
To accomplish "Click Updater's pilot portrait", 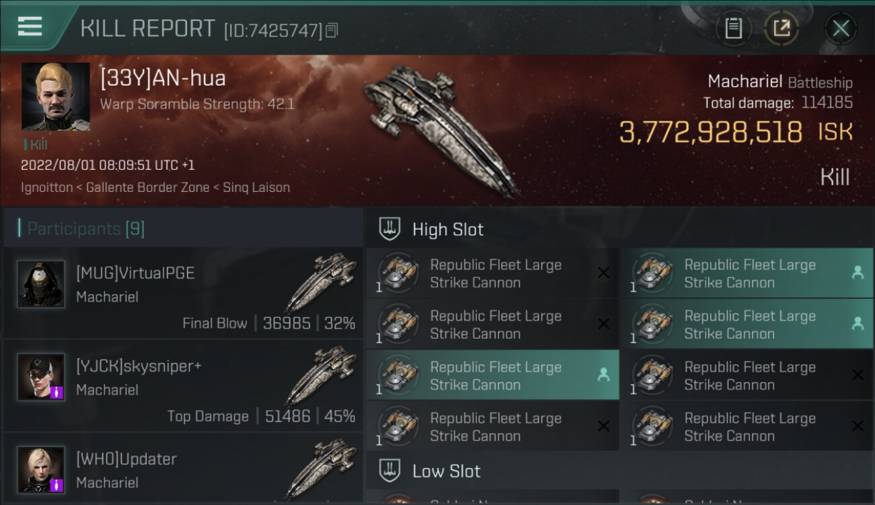I will click(x=41, y=469).
